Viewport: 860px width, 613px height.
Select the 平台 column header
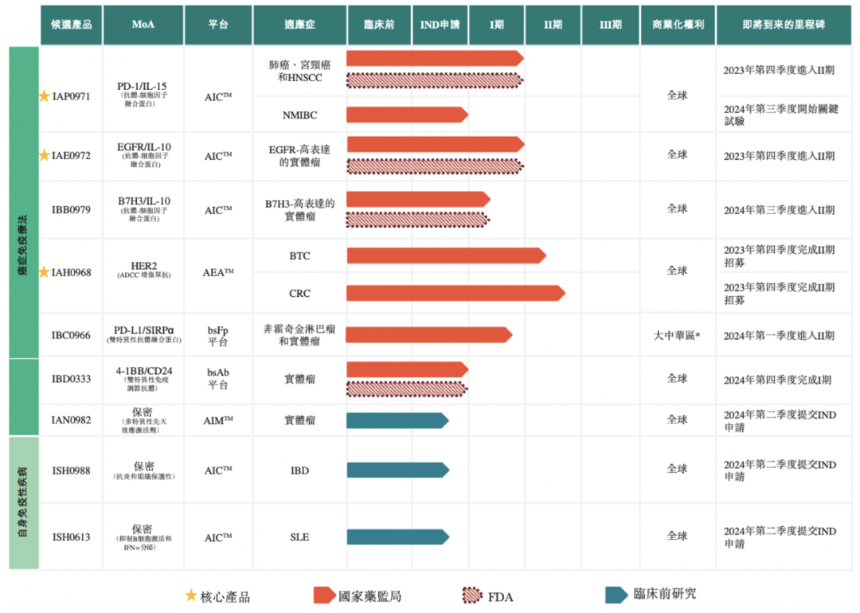(218, 25)
